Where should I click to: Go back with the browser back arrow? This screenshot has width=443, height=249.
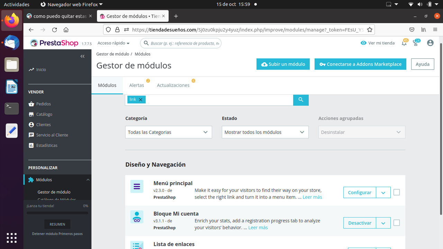[31, 30]
